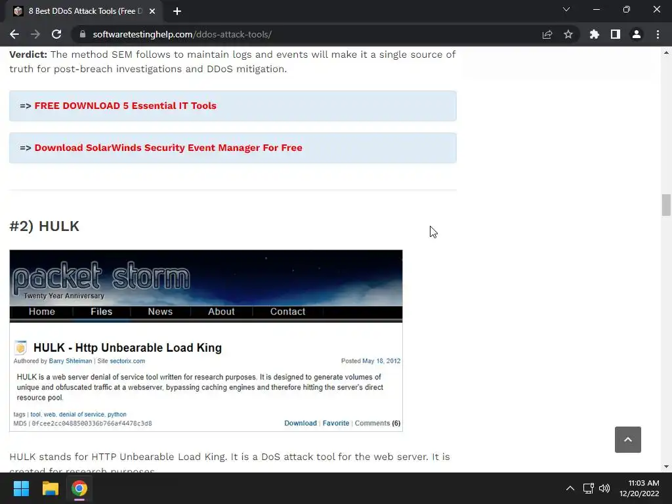This screenshot has height=504, width=672.
Task: Click the back-to-top arrow button
Action: (628, 440)
